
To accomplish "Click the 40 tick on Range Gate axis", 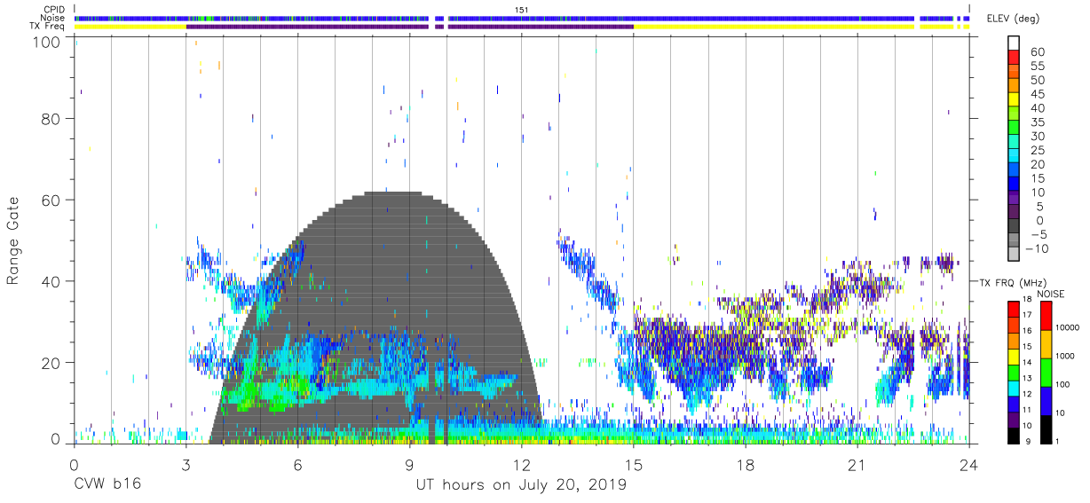I will (50, 281).
